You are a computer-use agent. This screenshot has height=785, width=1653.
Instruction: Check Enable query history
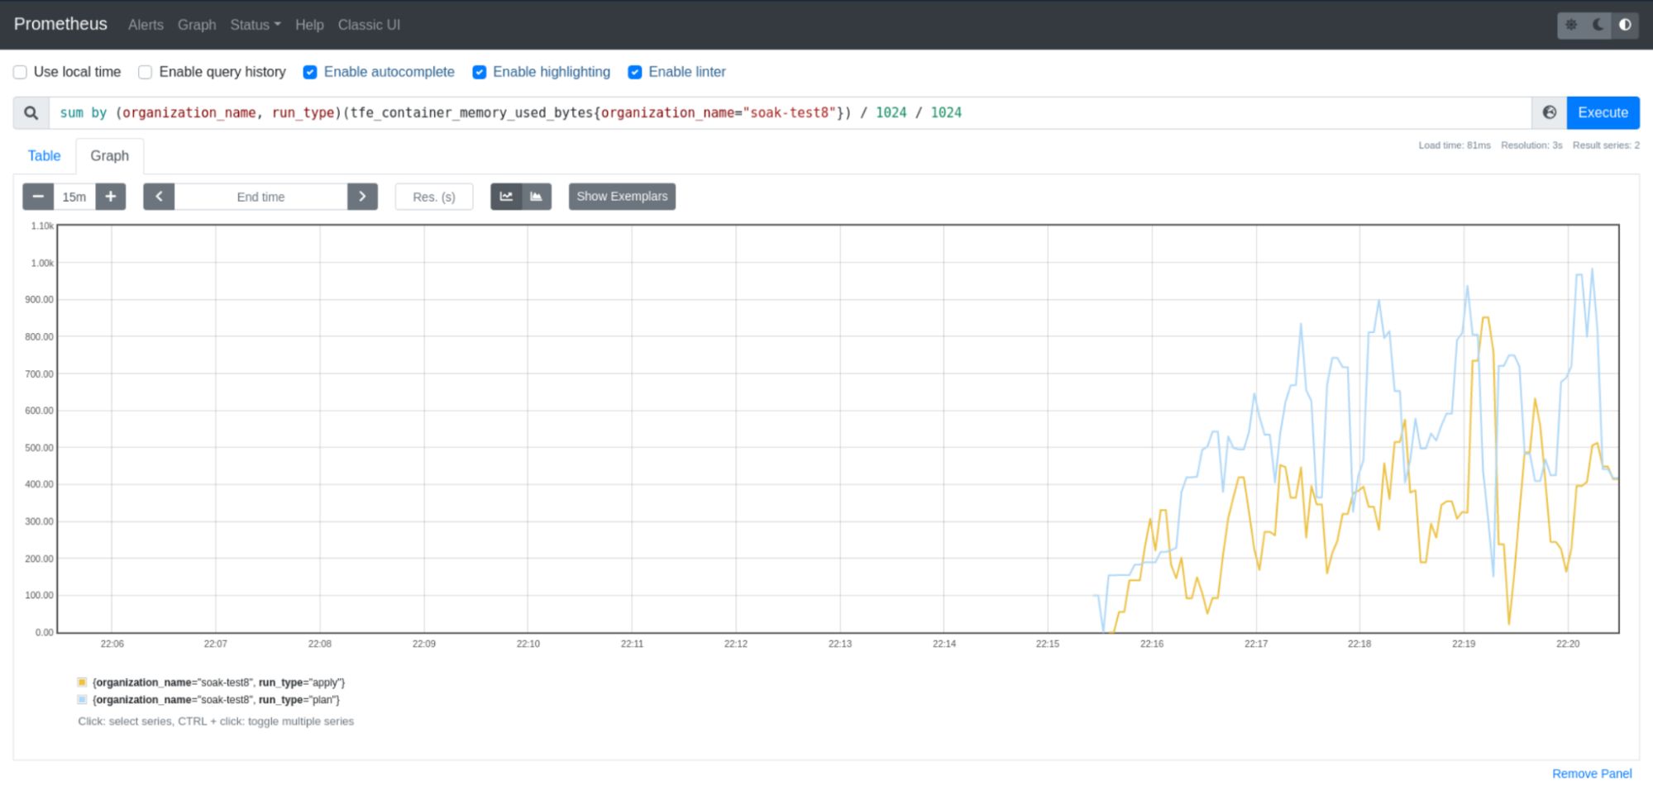[145, 72]
